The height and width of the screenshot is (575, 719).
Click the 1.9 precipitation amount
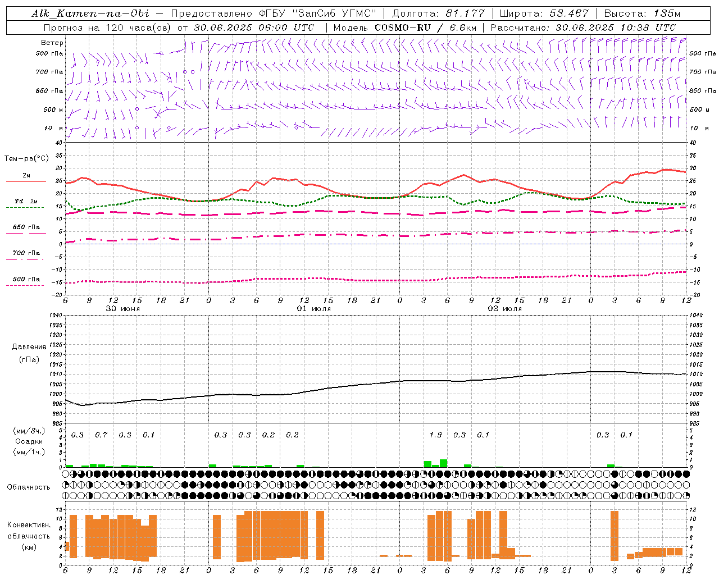click(x=435, y=435)
